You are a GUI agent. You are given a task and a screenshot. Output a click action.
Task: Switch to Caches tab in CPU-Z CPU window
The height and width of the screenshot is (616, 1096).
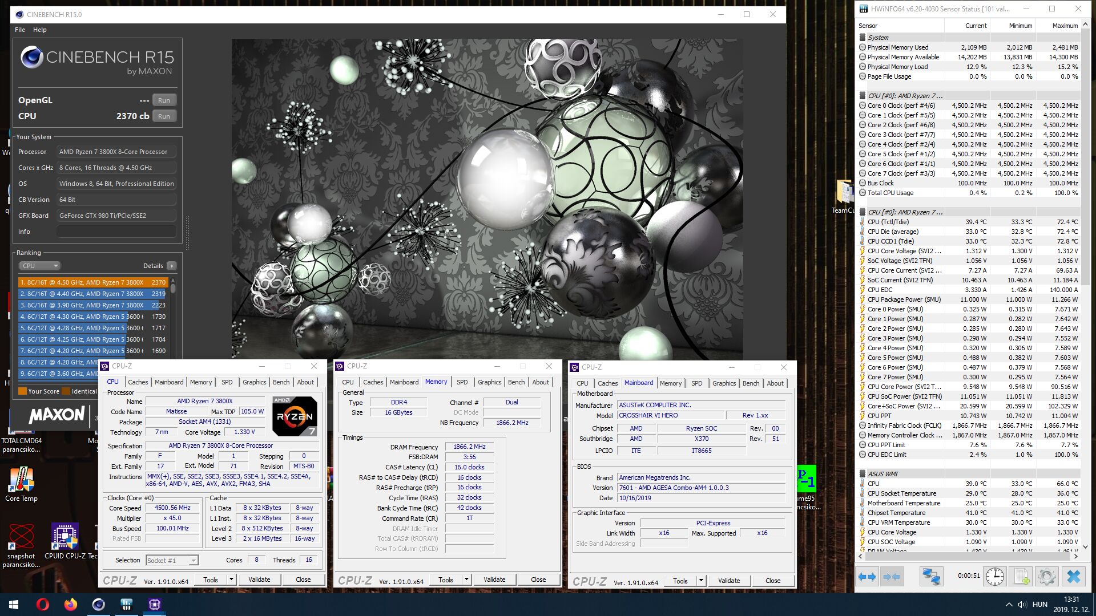(x=138, y=382)
